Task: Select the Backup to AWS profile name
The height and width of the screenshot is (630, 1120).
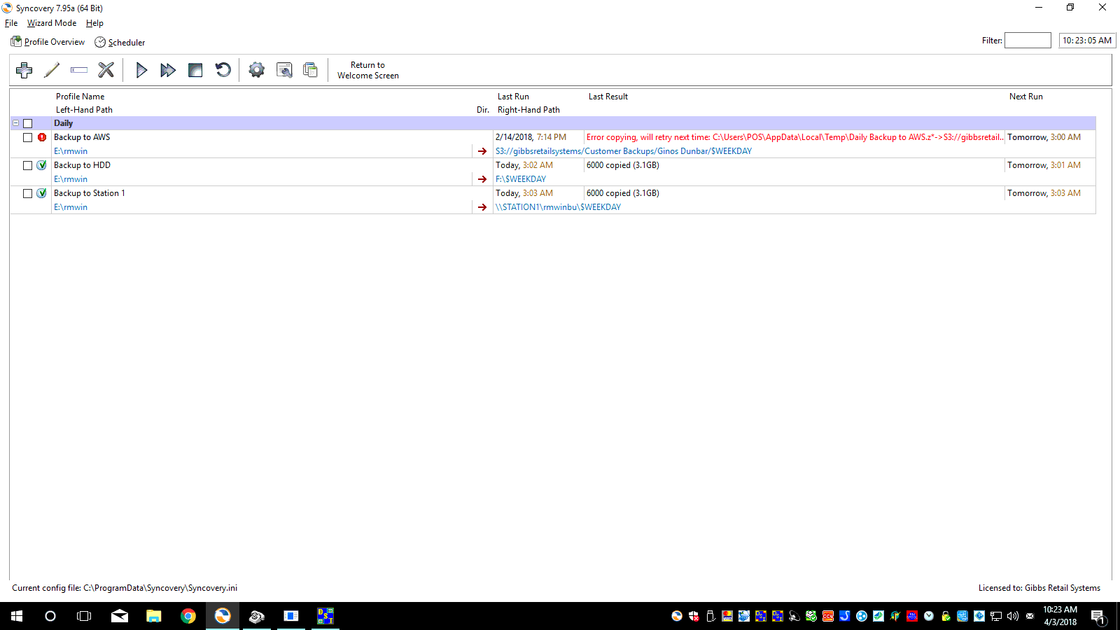Action: pos(82,137)
